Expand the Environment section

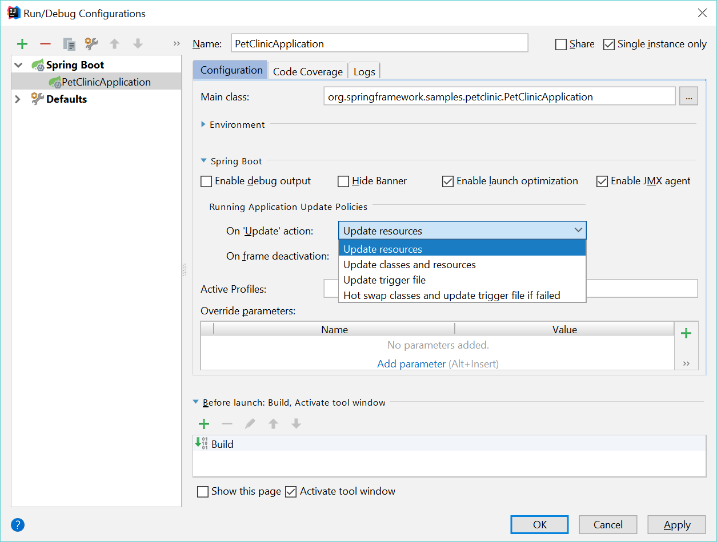click(x=203, y=124)
